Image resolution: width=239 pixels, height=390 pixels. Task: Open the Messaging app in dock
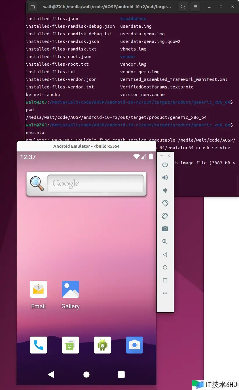[x=70, y=345]
